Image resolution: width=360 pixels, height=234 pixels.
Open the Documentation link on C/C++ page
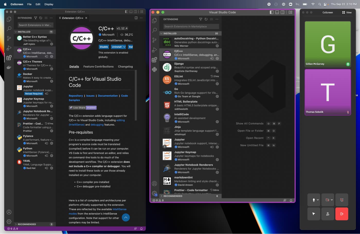coord(108,96)
